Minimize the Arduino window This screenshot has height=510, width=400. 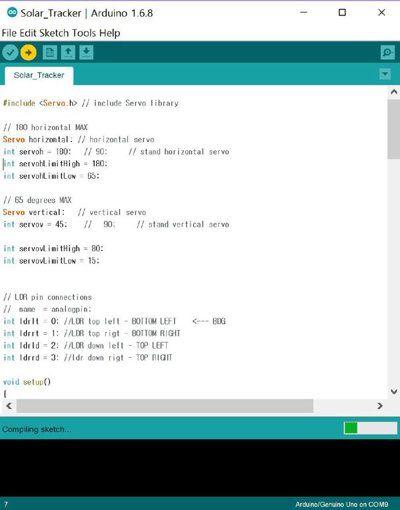[303, 13]
